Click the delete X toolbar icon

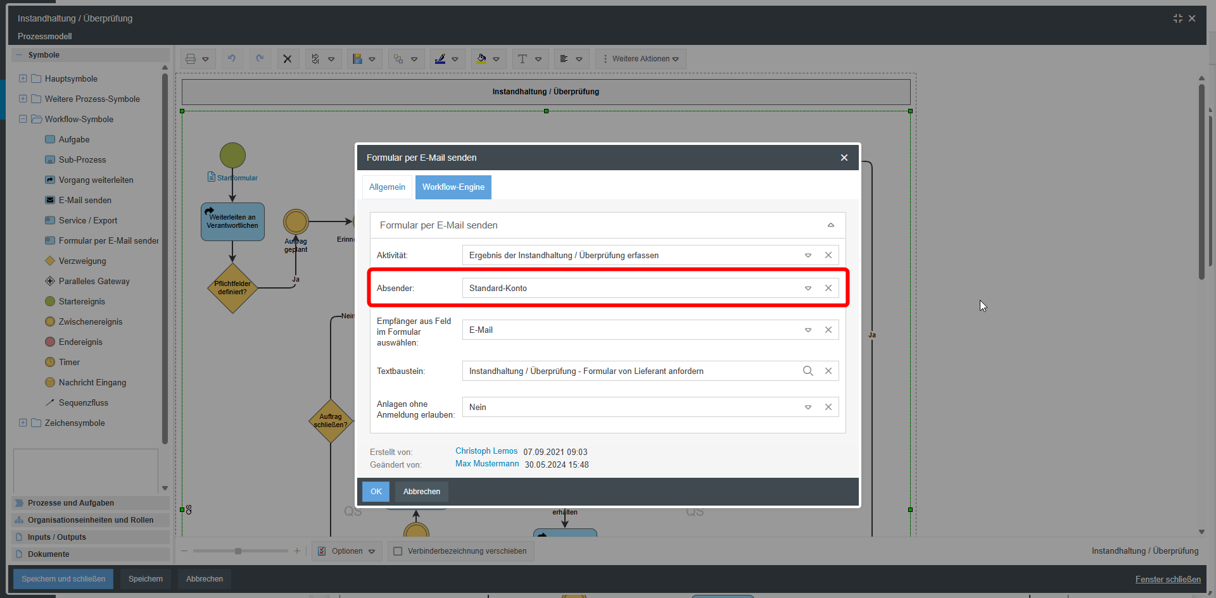coord(288,59)
